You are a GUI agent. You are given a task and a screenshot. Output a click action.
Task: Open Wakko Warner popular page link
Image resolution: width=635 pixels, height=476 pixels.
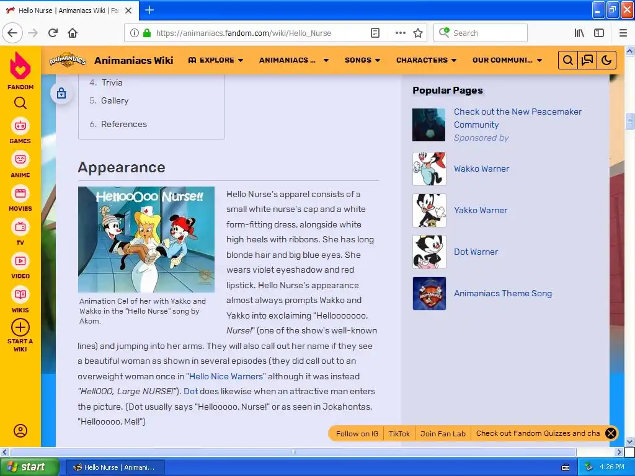pyautogui.click(x=481, y=169)
